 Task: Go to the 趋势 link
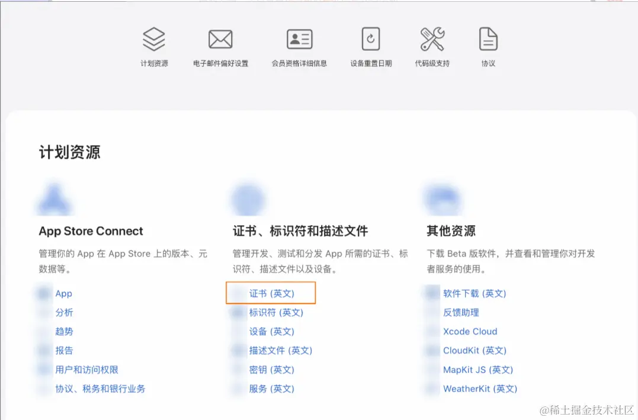coord(65,331)
